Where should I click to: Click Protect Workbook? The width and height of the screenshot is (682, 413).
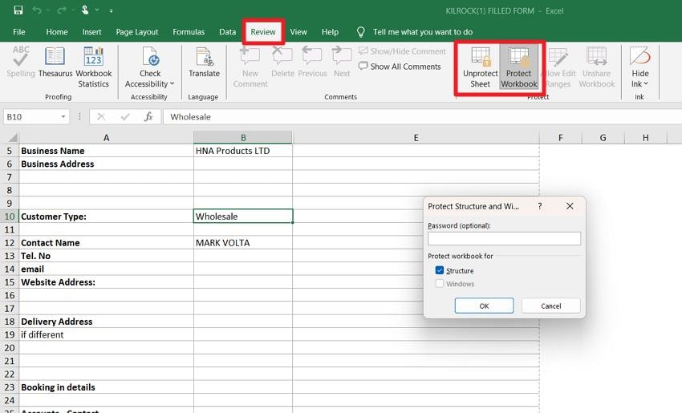(x=518, y=67)
